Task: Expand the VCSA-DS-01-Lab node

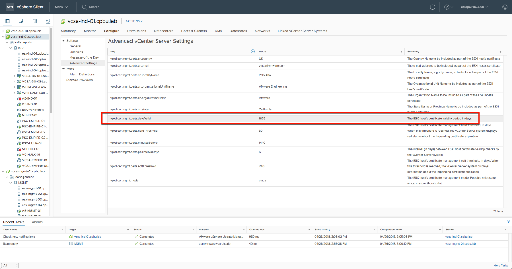Action: click(x=14, y=76)
